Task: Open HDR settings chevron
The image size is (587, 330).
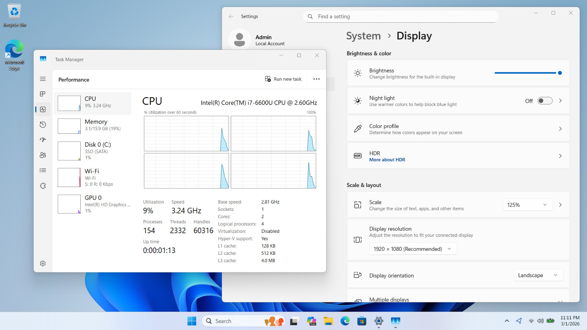Action: click(x=560, y=156)
